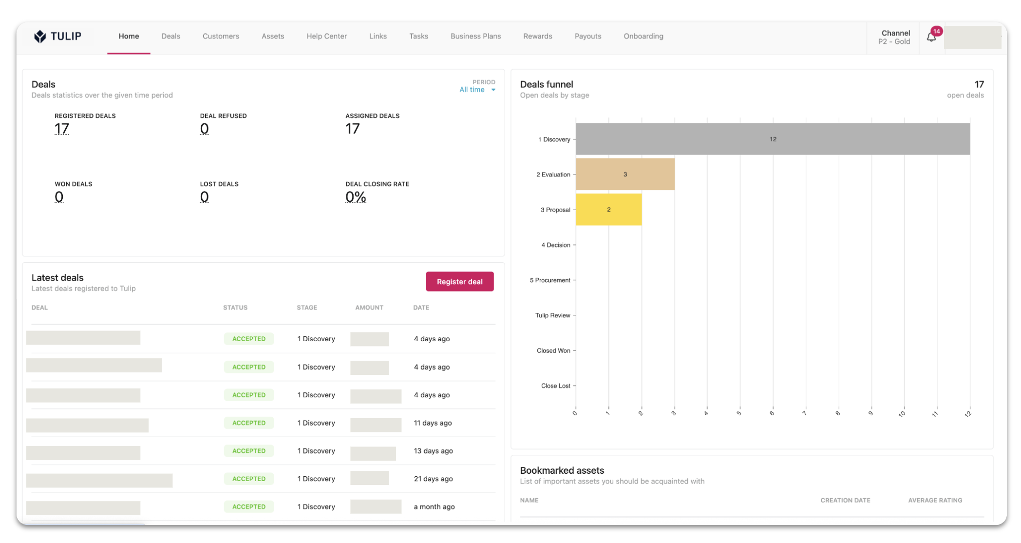1021x543 pixels.
Task: Click the yellow Proposal funnel bar
Action: [x=608, y=210]
